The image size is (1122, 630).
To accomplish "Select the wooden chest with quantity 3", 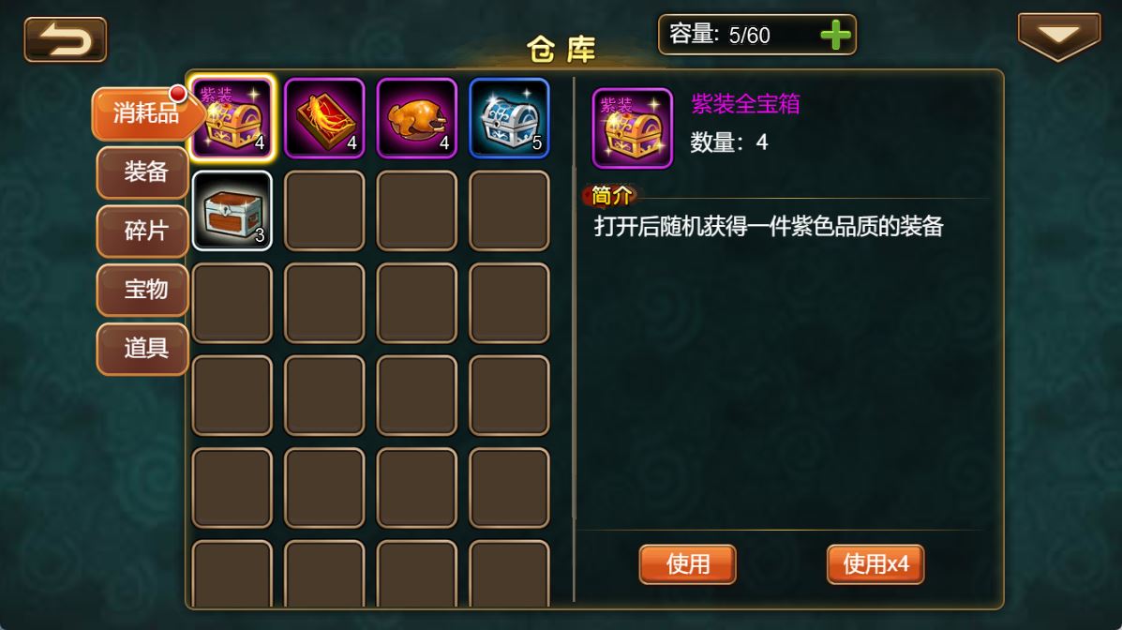I will click(232, 211).
